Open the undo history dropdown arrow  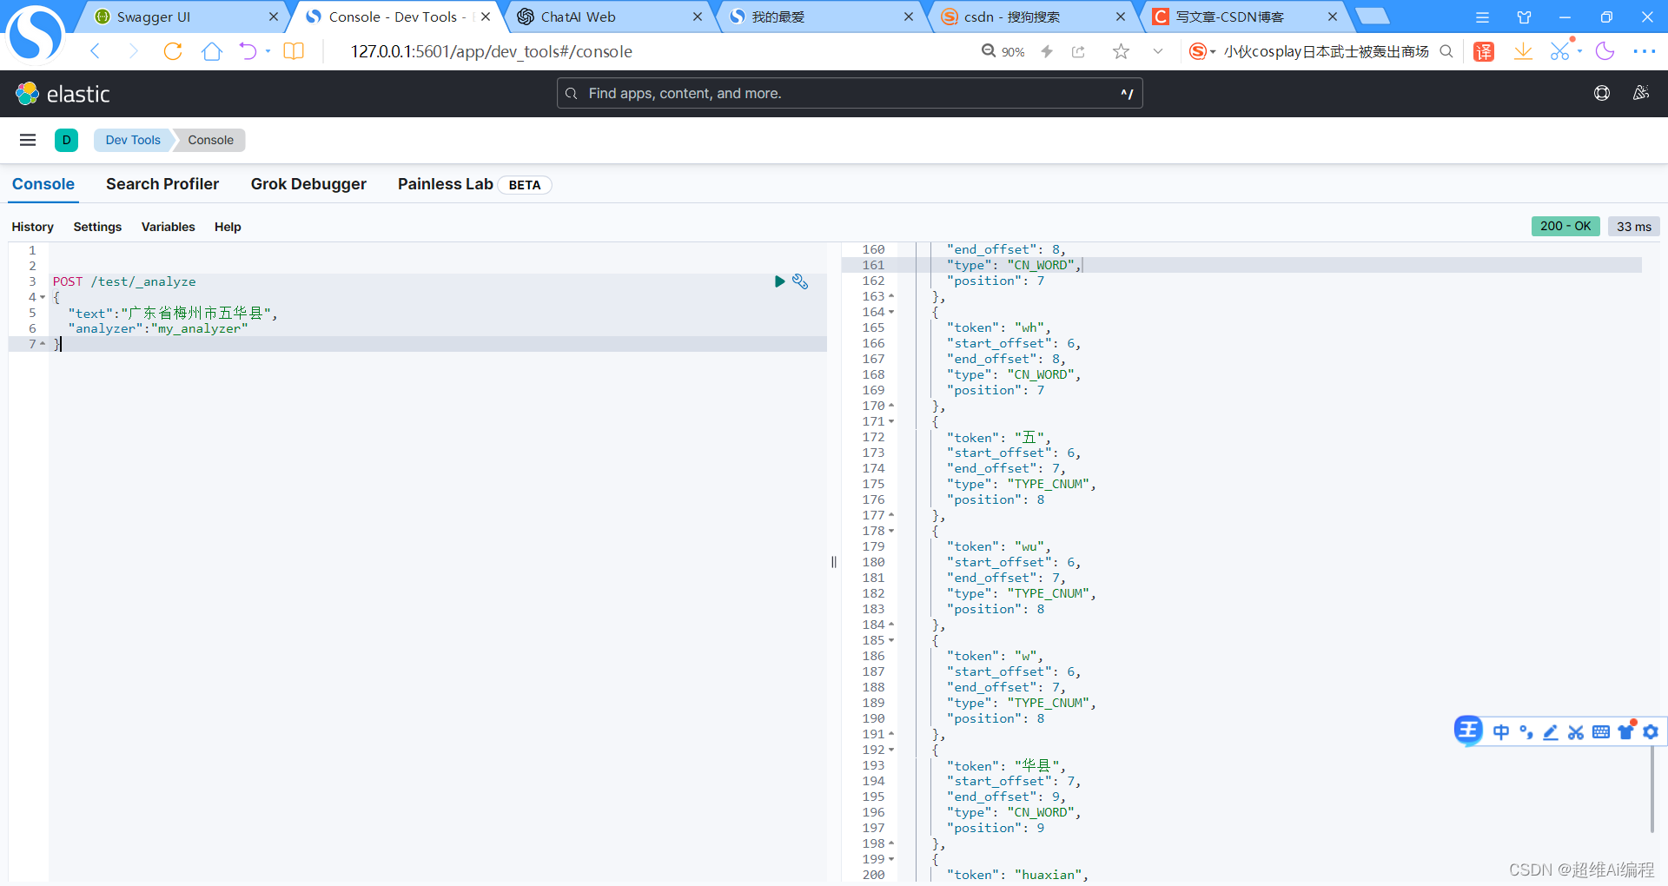point(268,51)
